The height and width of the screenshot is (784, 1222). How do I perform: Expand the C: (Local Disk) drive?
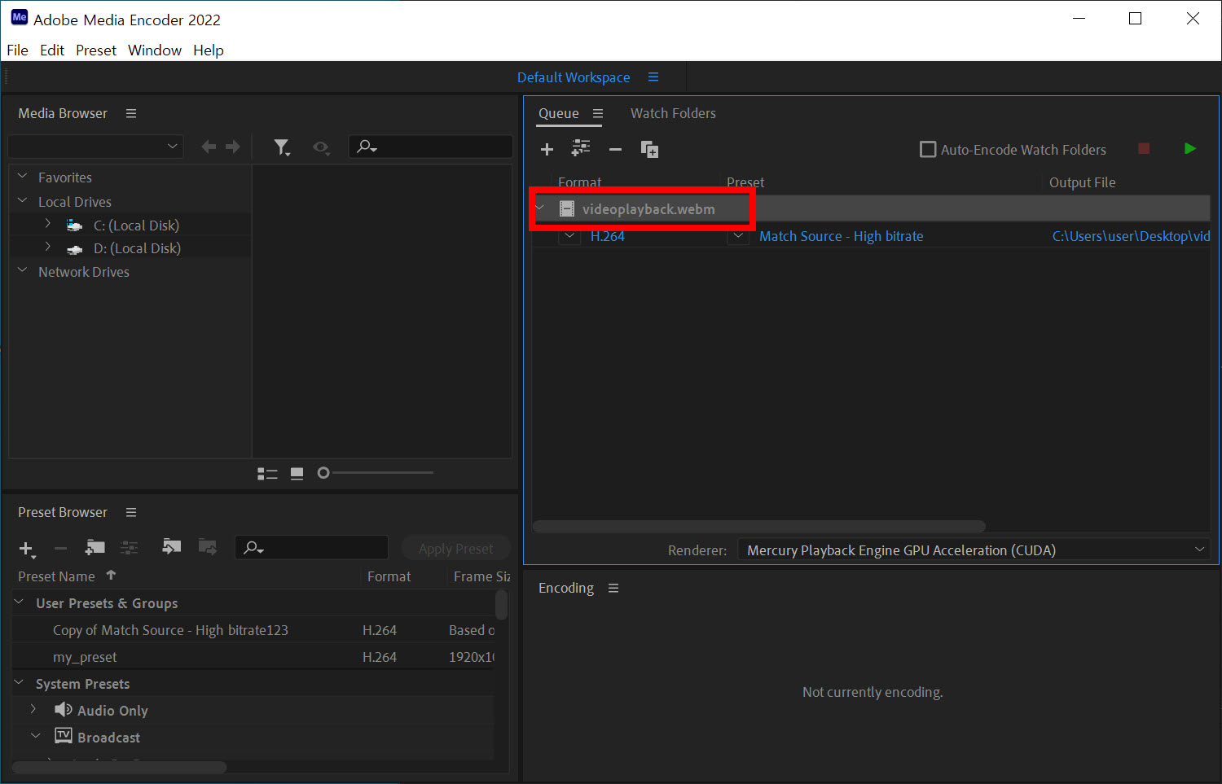(x=47, y=224)
